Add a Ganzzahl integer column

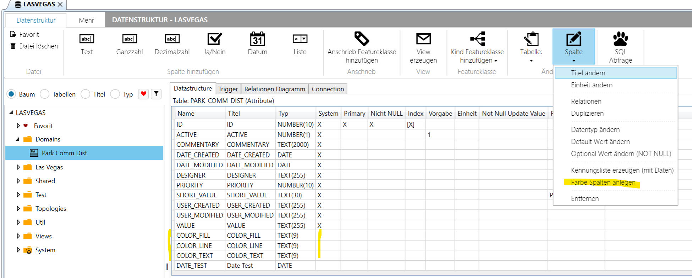(129, 39)
